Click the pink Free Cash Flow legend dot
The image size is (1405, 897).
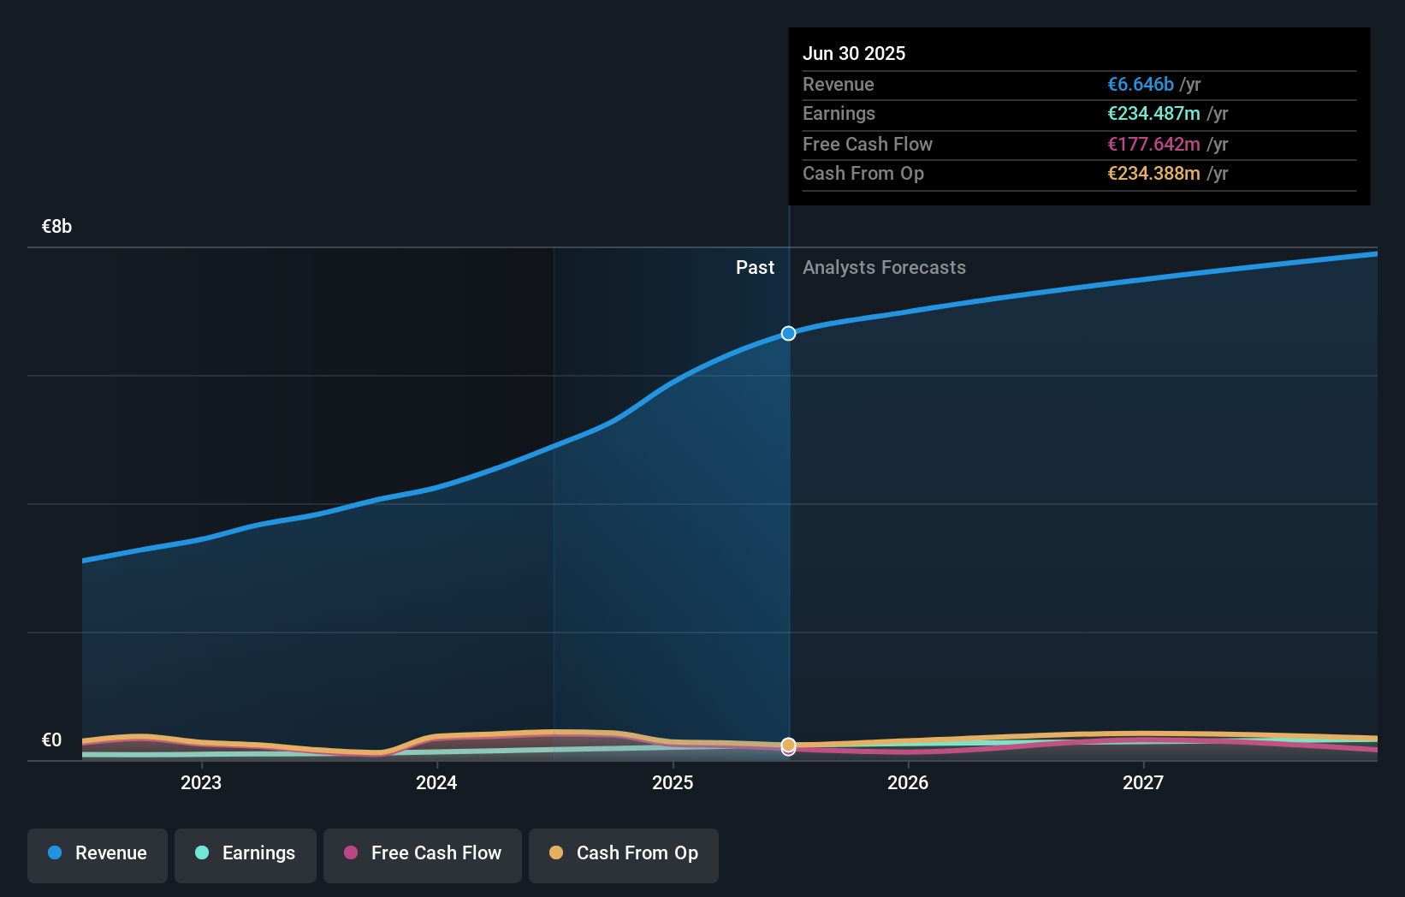351,852
